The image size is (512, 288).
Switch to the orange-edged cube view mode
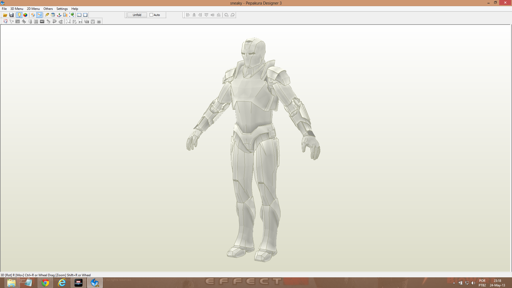(33, 15)
